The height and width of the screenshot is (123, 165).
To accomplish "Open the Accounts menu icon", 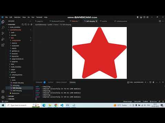I will tap(3, 92).
